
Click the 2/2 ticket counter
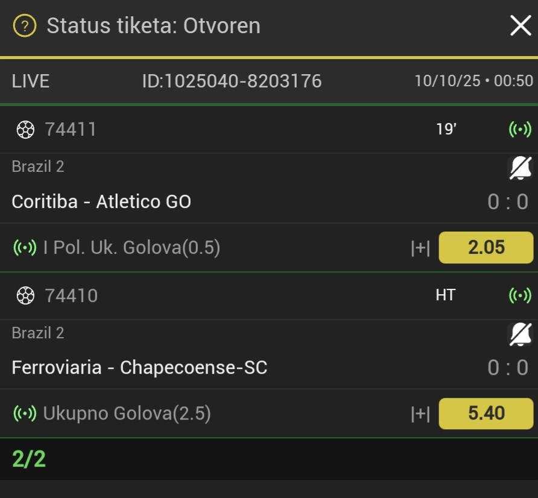click(x=29, y=459)
